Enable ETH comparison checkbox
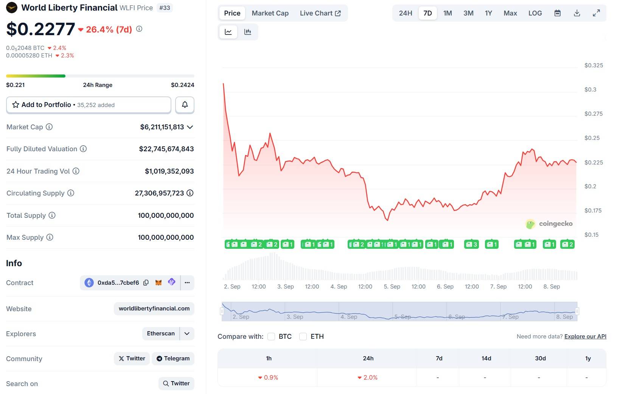617x394 pixels. point(303,337)
